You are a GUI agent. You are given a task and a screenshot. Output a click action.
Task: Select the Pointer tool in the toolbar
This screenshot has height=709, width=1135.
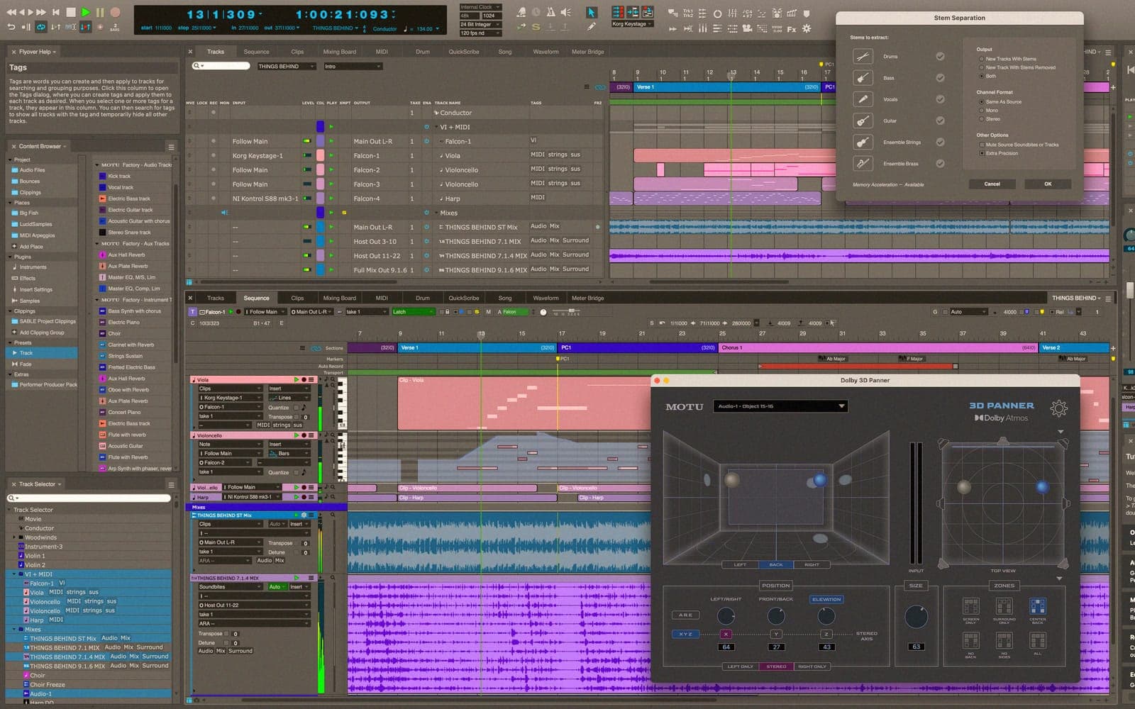pyautogui.click(x=591, y=12)
